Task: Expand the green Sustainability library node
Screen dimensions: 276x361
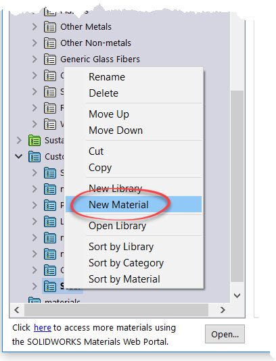Action: pyautogui.click(x=19, y=141)
